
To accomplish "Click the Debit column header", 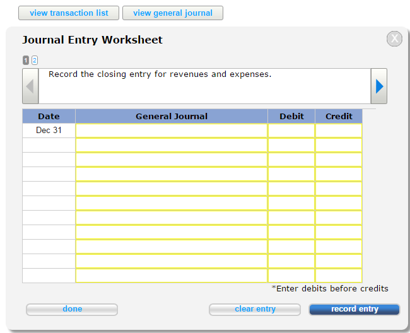I will click(291, 116).
